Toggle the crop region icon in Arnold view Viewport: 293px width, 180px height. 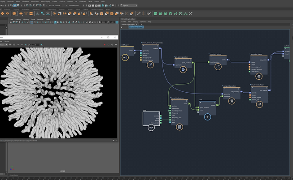[14, 45]
